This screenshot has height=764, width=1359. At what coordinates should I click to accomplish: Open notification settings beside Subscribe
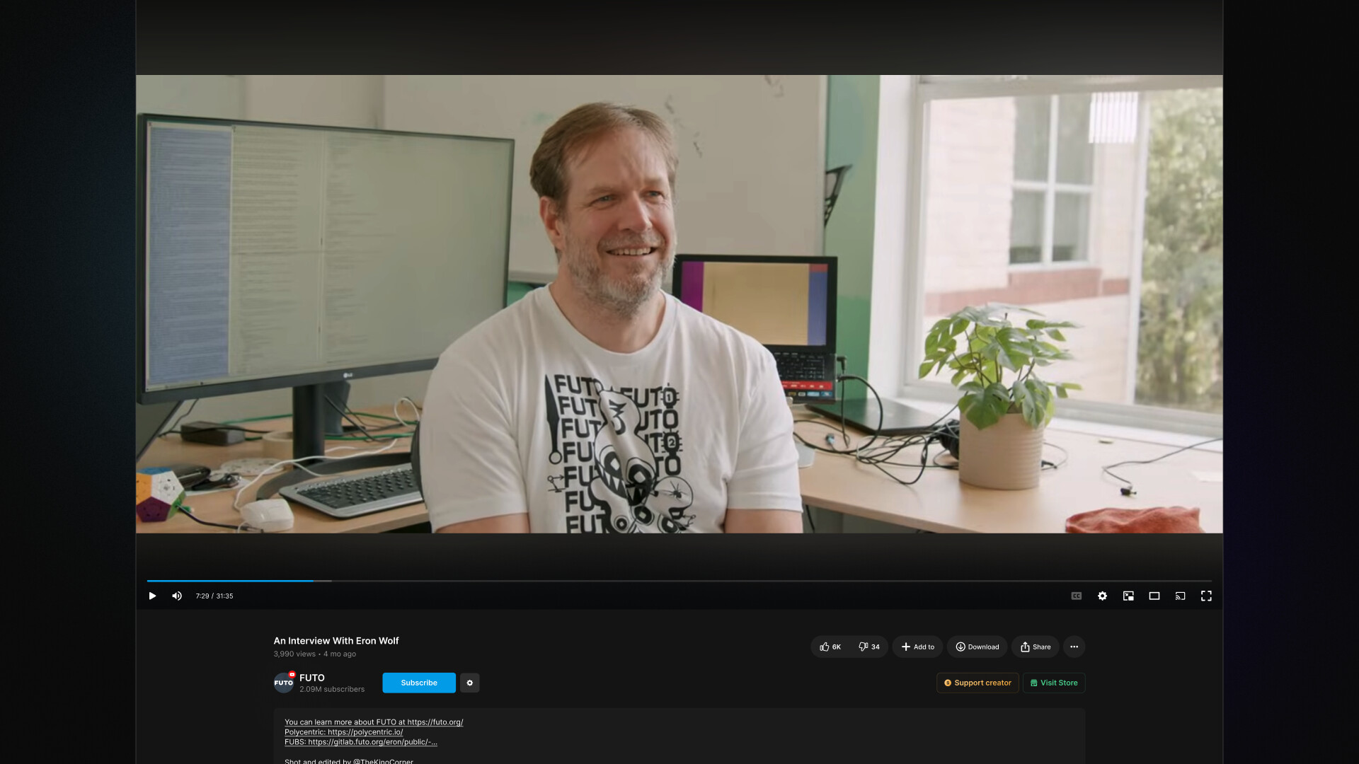pos(470,683)
